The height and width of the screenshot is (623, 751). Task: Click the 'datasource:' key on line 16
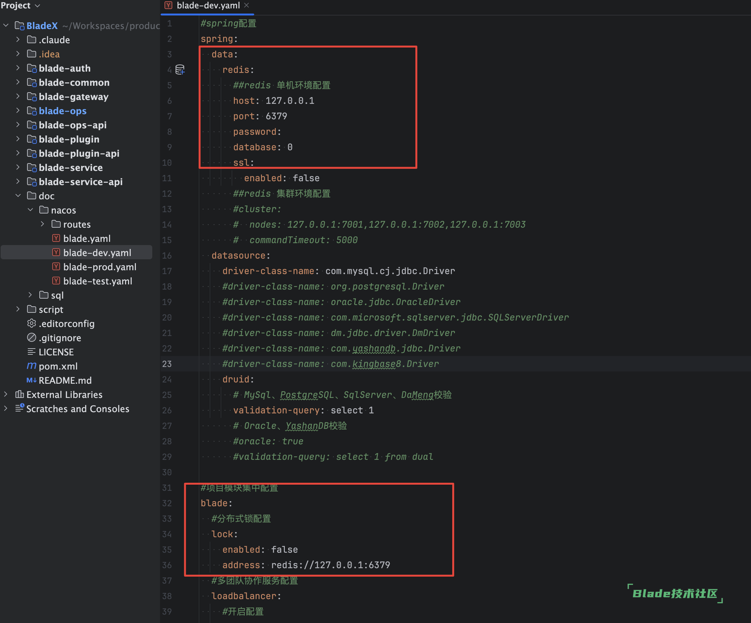pyautogui.click(x=241, y=256)
